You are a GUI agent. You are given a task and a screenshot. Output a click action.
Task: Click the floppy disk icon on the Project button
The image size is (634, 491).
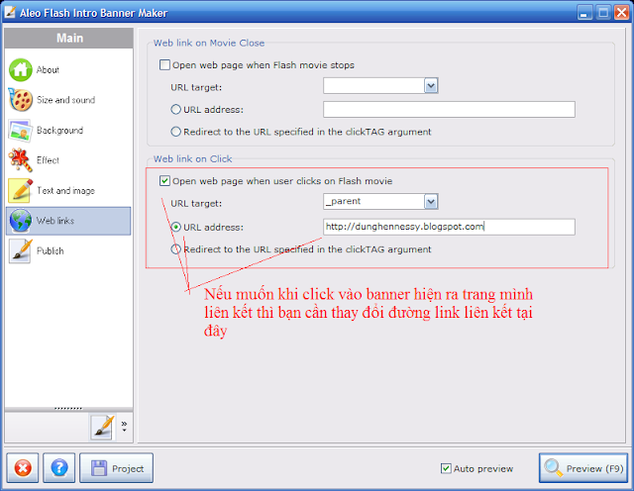(x=99, y=468)
